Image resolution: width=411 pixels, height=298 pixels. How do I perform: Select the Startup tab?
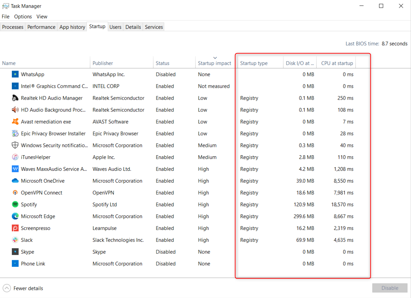point(97,26)
